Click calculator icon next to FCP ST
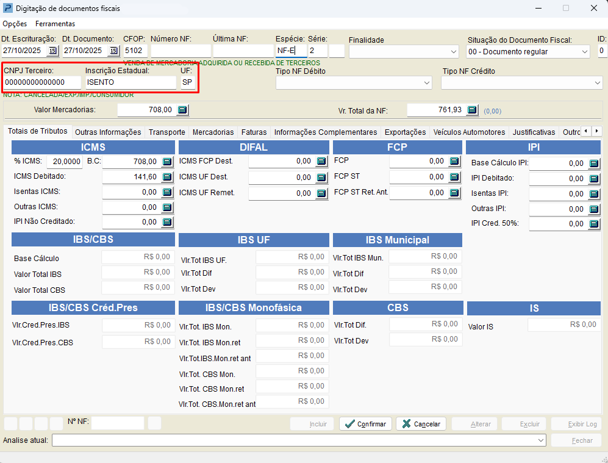The width and height of the screenshot is (608, 463). pyautogui.click(x=454, y=177)
